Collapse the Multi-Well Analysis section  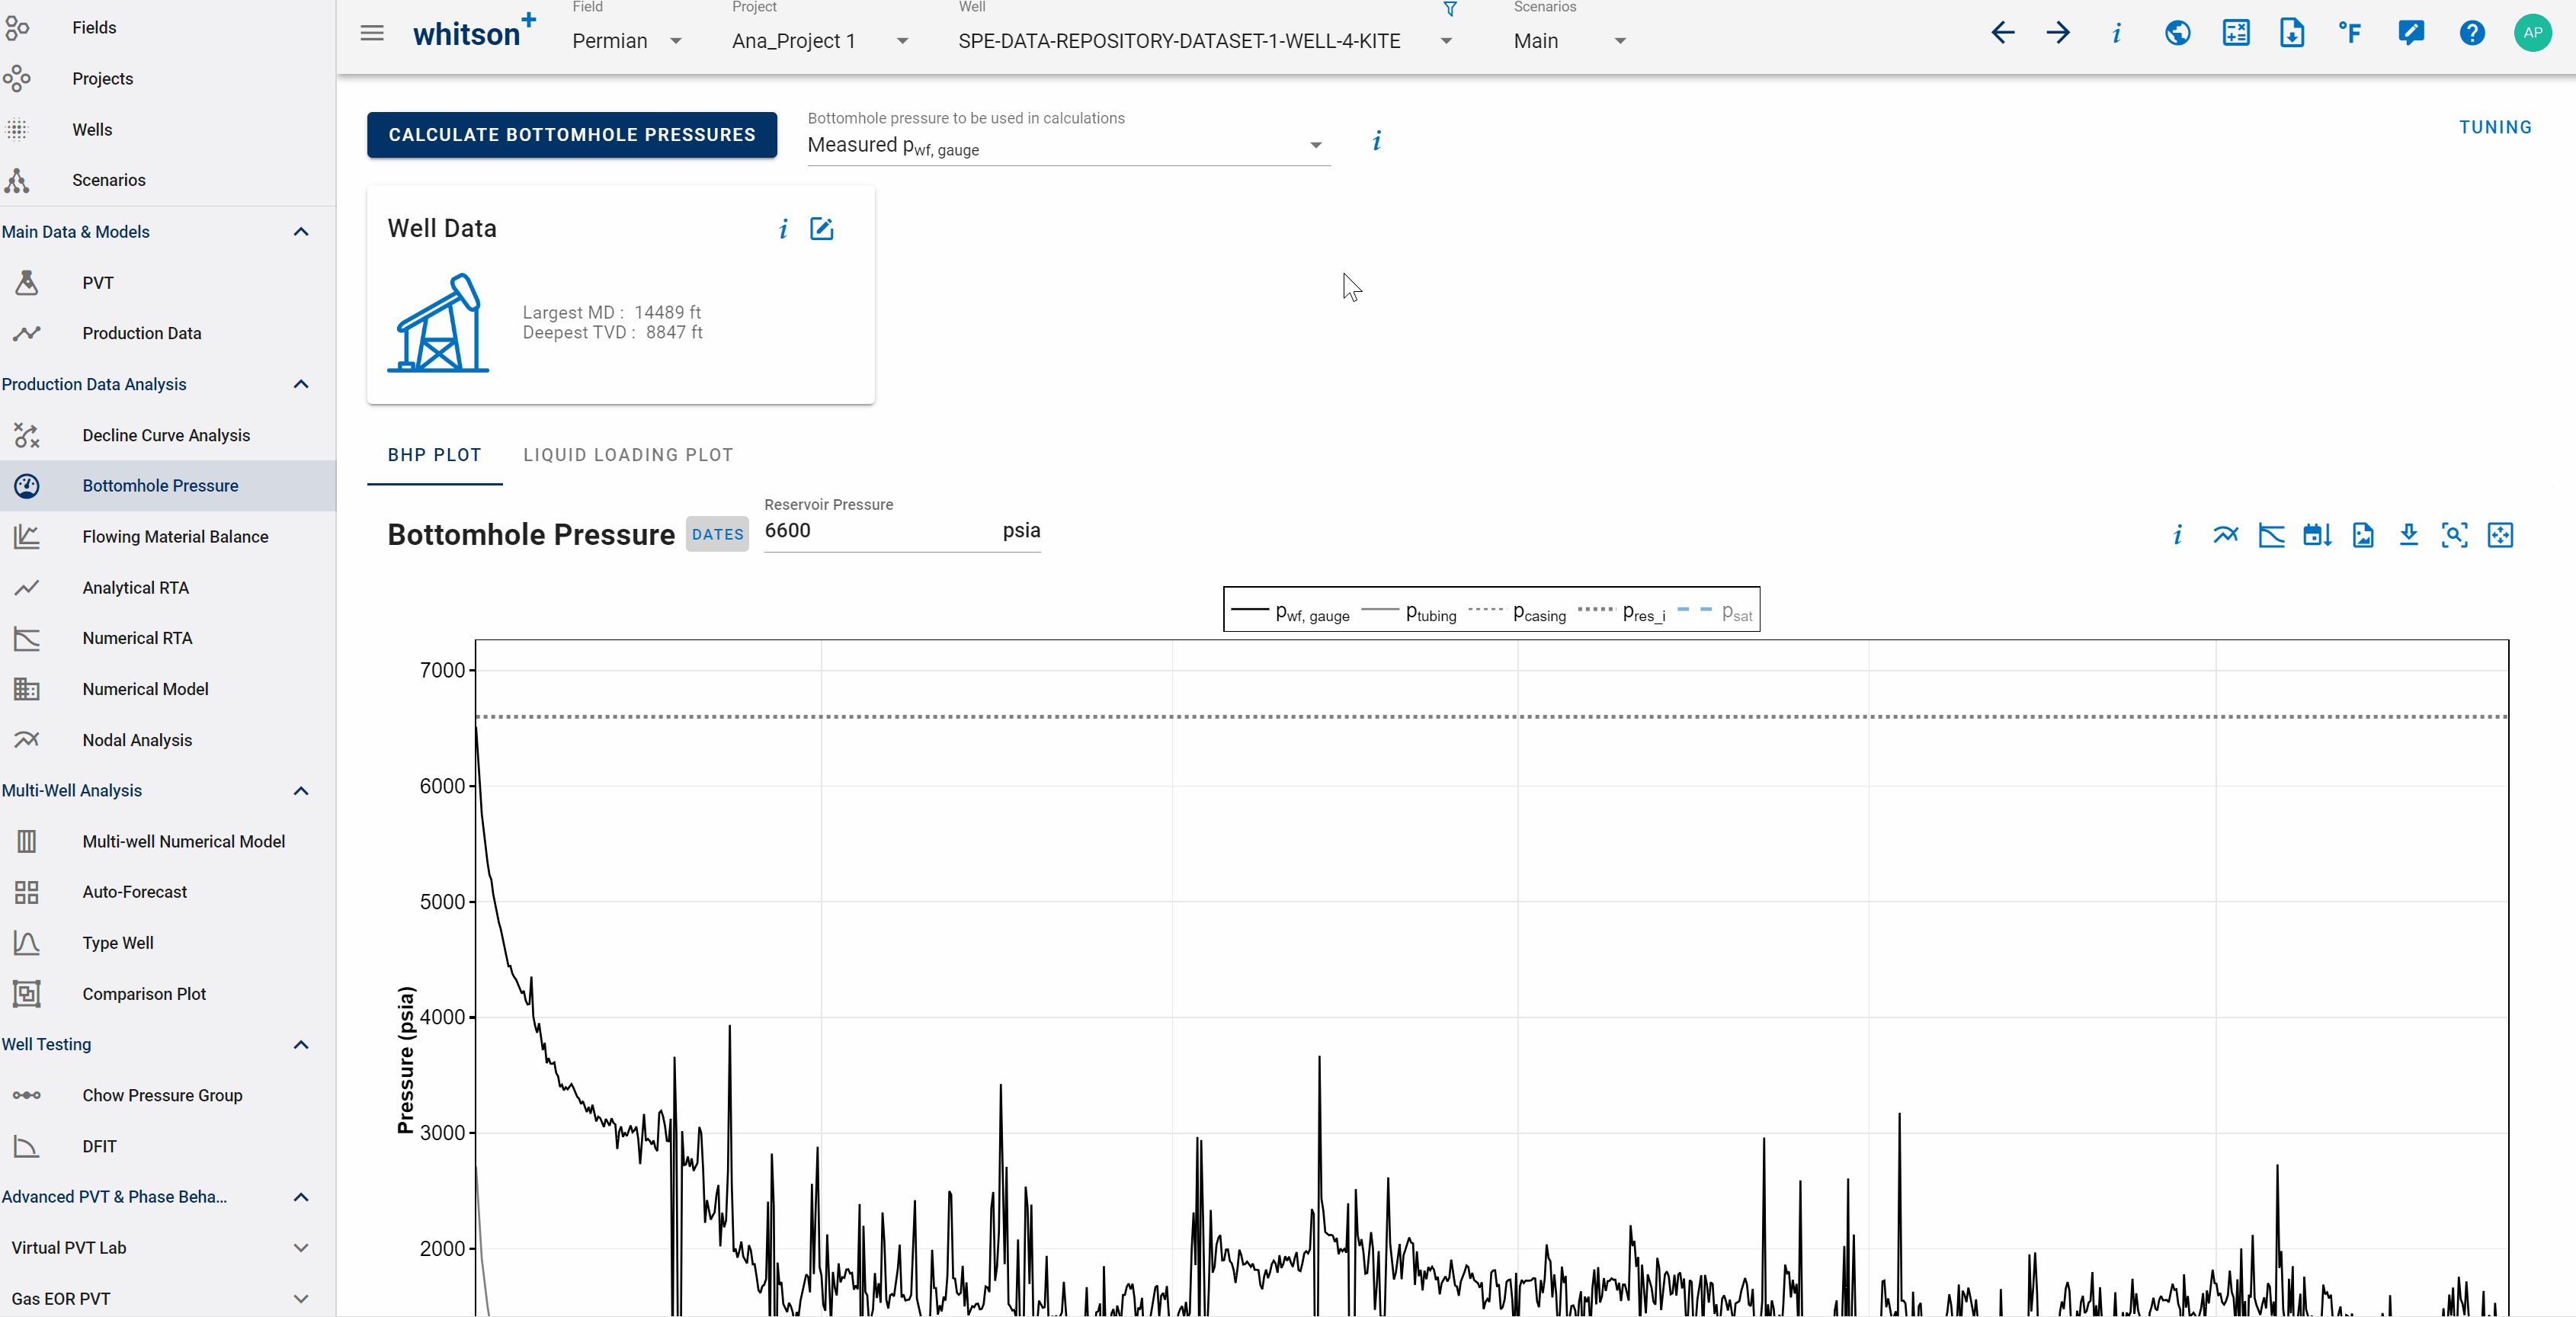[x=300, y=790]
